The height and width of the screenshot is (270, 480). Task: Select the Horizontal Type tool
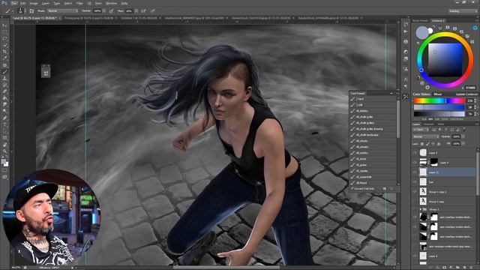(x=4, y=125)
